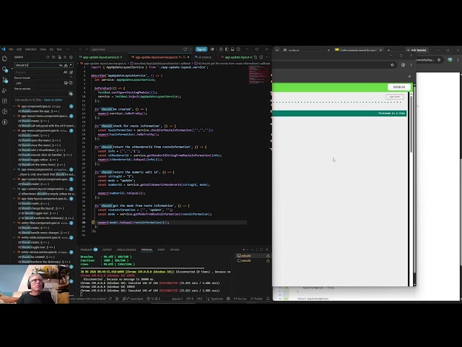Toggle Match Case in the search box
Screen dimensions: 462x347
(x=61, y=65)
